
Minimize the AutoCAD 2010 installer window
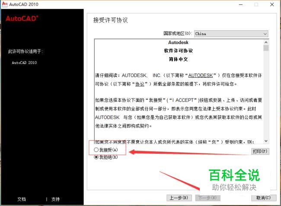pos(241,4)
